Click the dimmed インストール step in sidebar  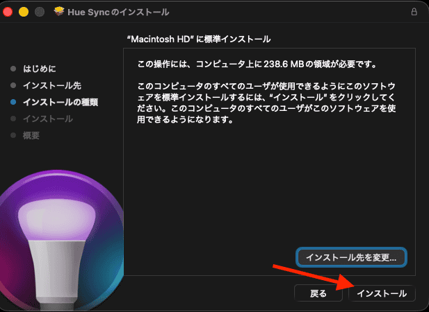click(48, 119)
